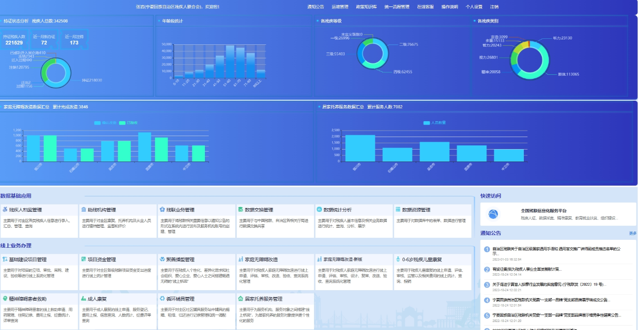The height and width of the screenshot is (330, 638).
Task: Open the 居家托养服务管理 house icon
Action: 240,299
